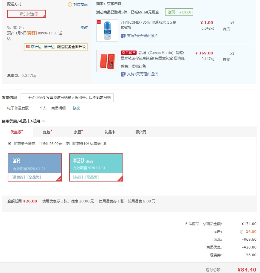Uncheck the 优惠组合推荐 checkbox
This screenshot has height=273, width=260.
tap(10, 143)
